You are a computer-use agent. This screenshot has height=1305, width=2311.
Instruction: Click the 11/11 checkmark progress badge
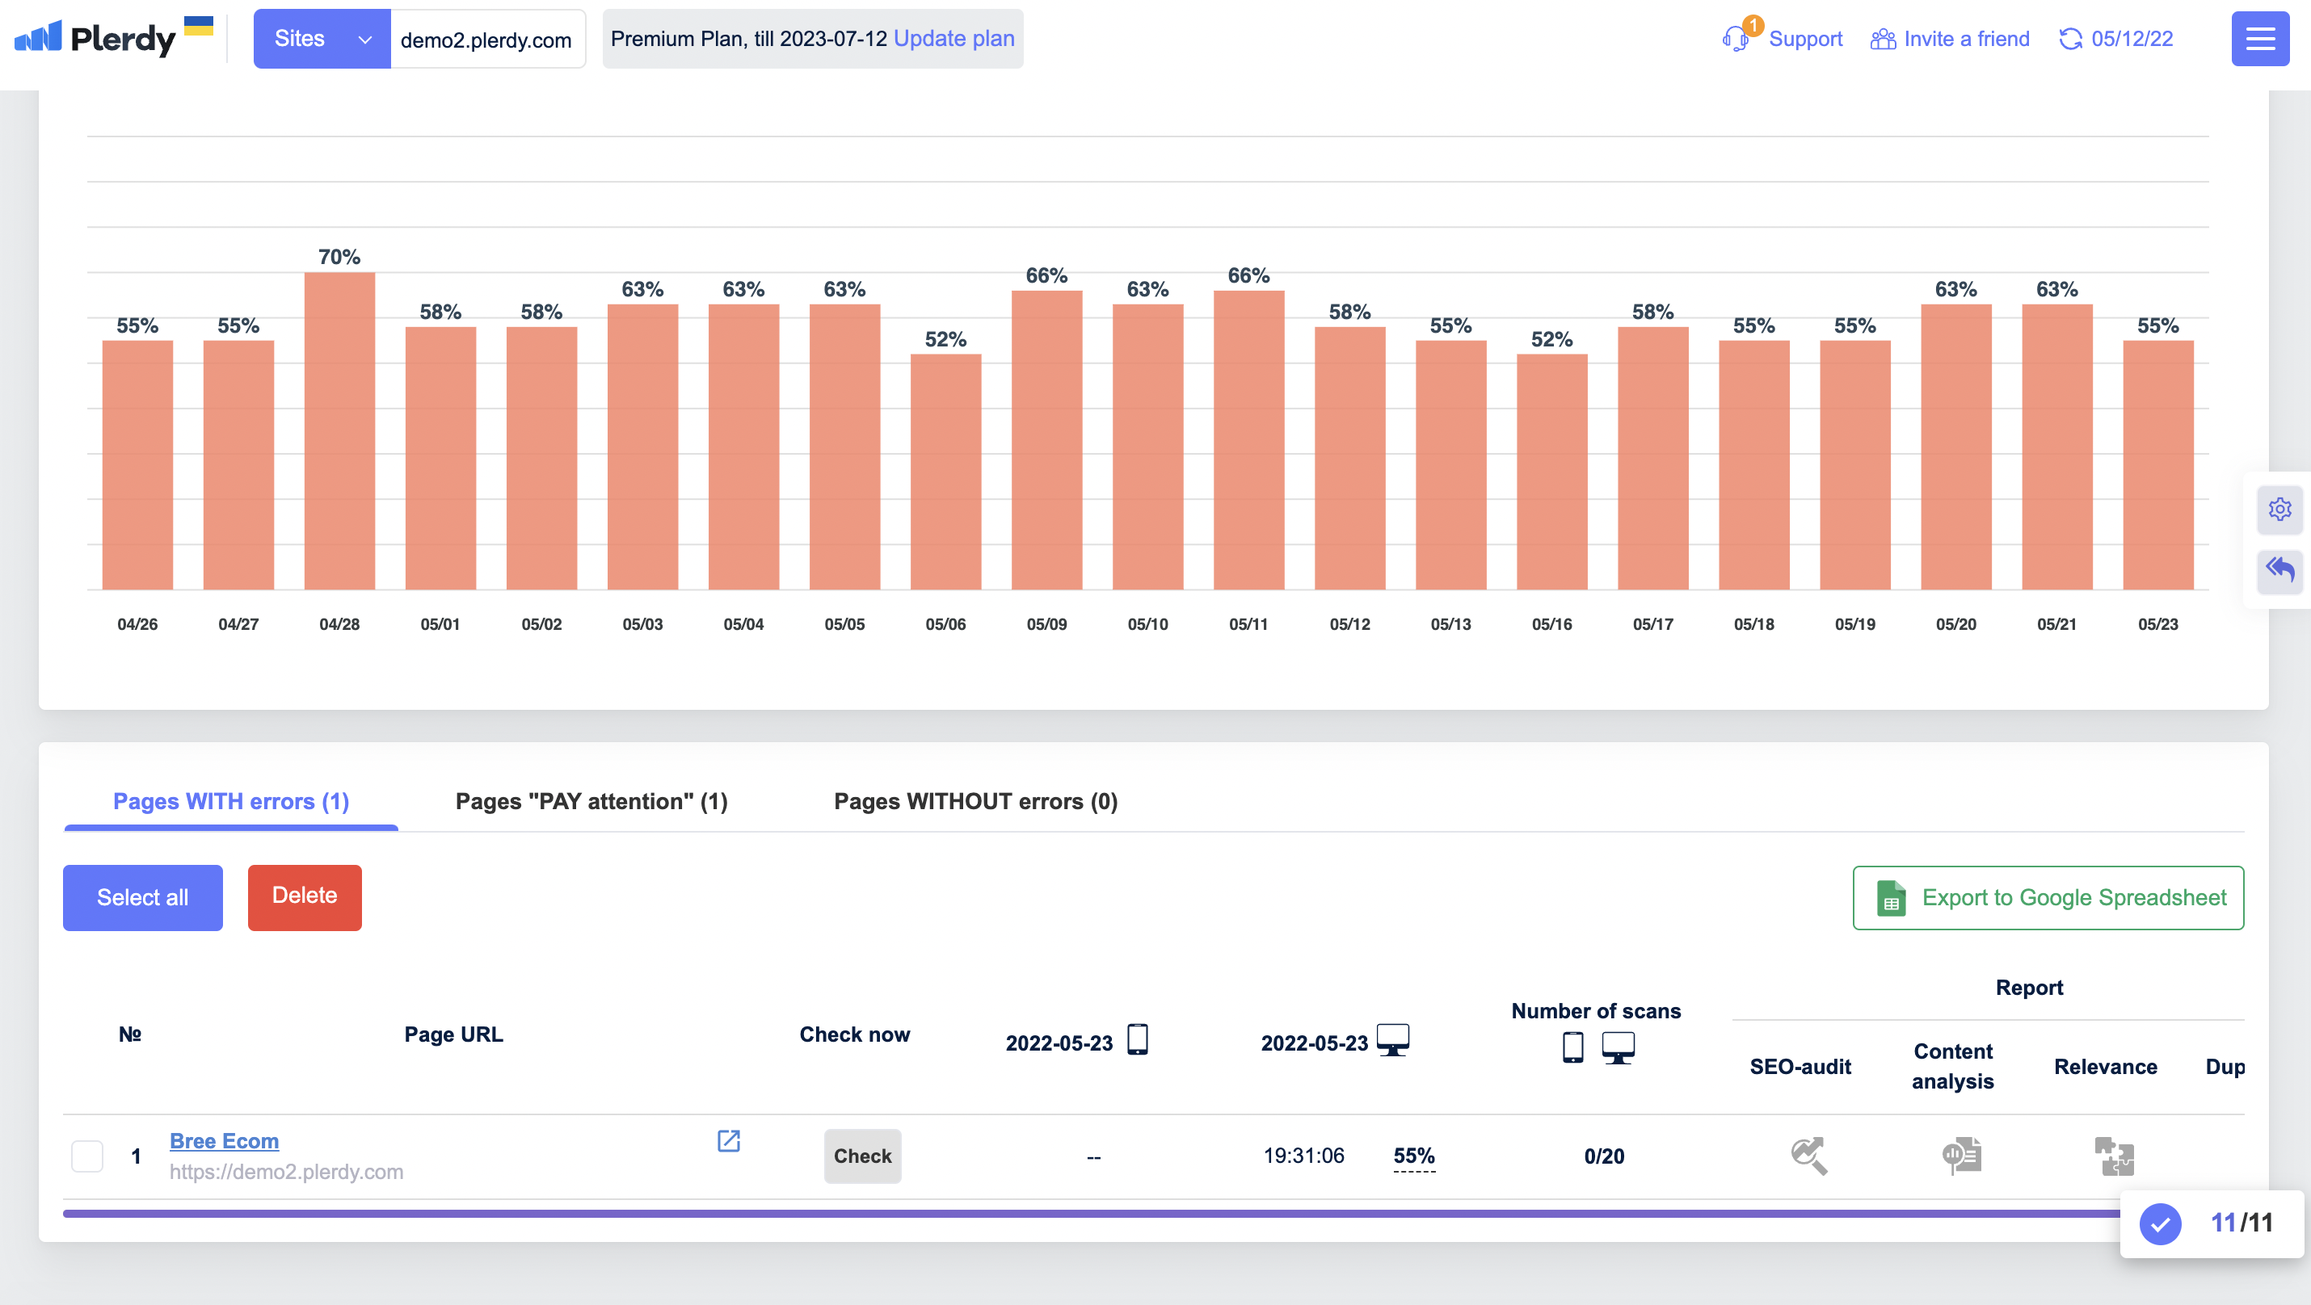coord(2159,1223)
